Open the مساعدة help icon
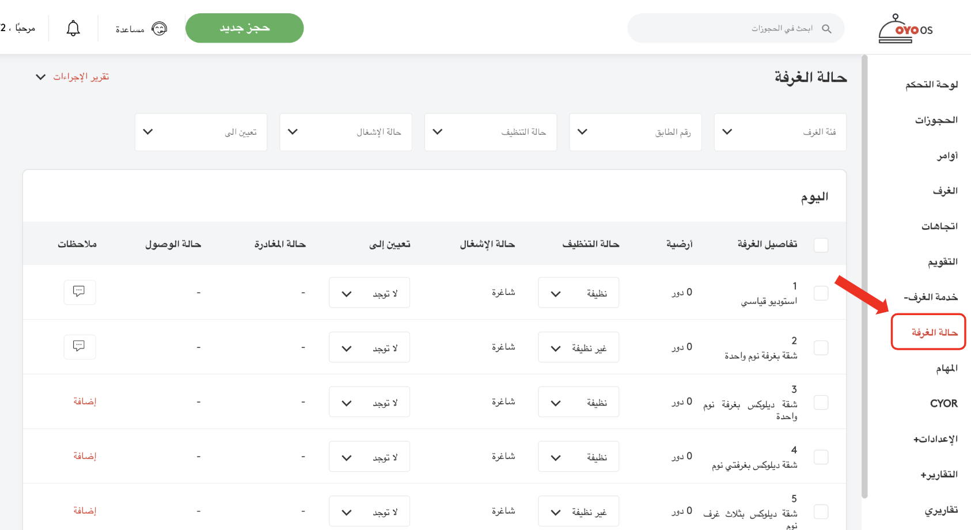The height and width of the screenshot is (530, 971). pos(159,29)
